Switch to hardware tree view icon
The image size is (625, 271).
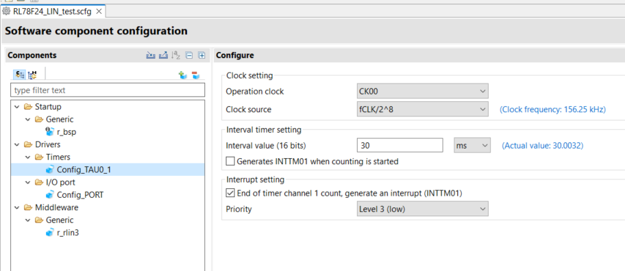pos(32,75)
